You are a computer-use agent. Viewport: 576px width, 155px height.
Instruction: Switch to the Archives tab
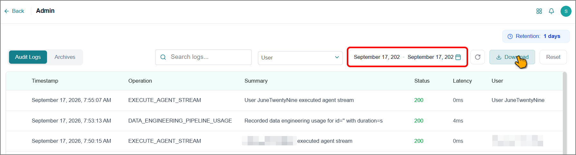65,57
